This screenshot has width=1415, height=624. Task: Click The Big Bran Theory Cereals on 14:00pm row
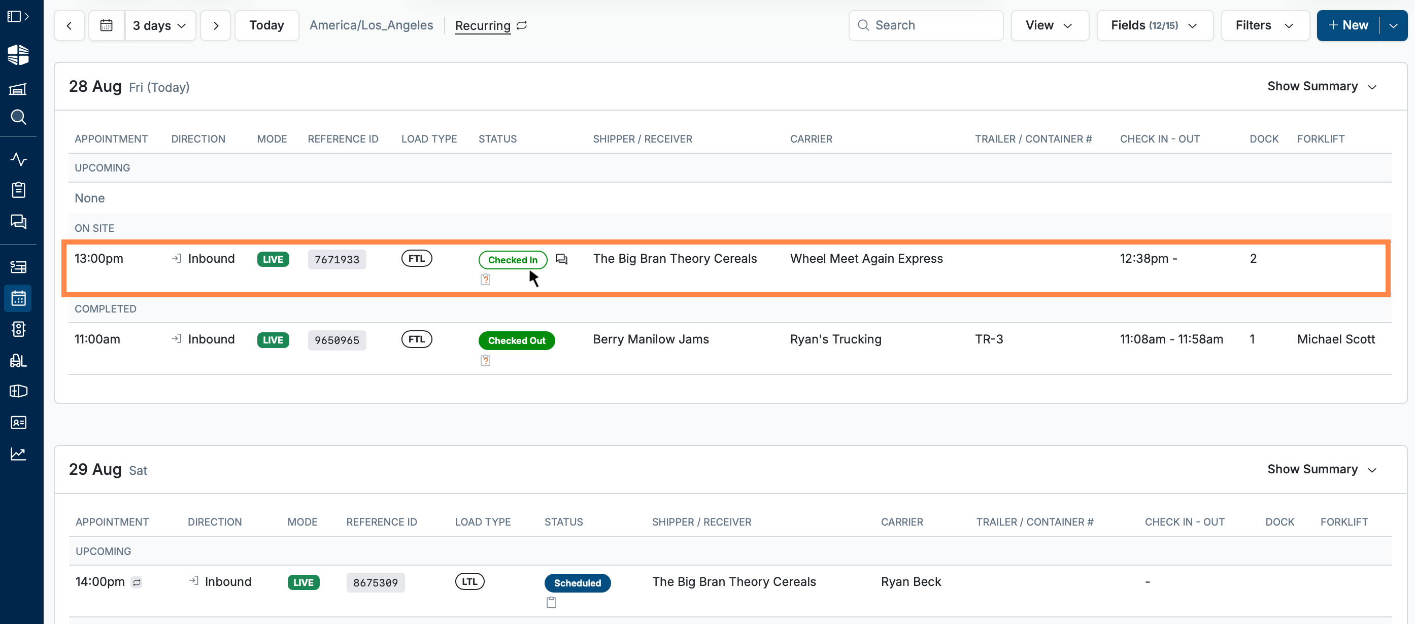(734, 582)
